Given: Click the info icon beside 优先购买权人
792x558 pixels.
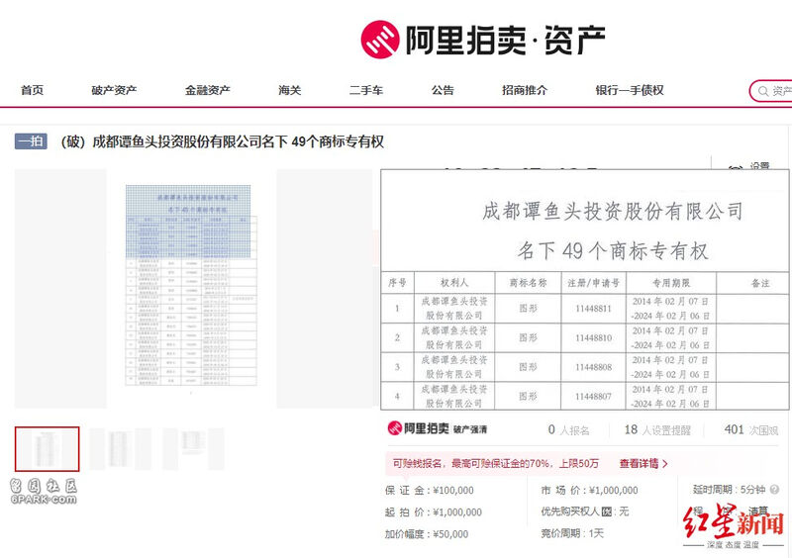Looking at the screenshot, I should [x=607, y=511].
